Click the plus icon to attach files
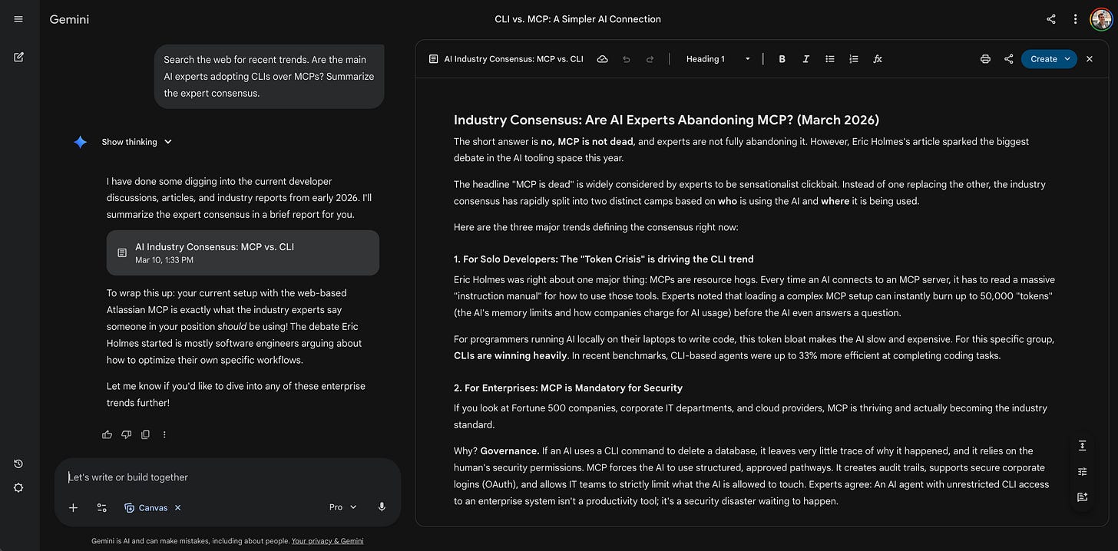Screen dimensions: 1118x551 coord(73,507)
